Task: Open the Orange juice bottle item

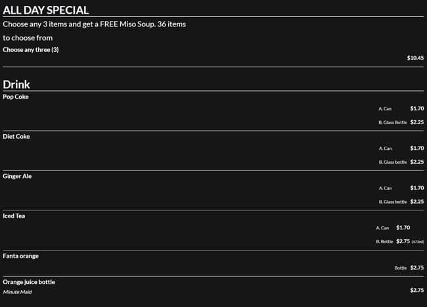Action: point(29,282)
